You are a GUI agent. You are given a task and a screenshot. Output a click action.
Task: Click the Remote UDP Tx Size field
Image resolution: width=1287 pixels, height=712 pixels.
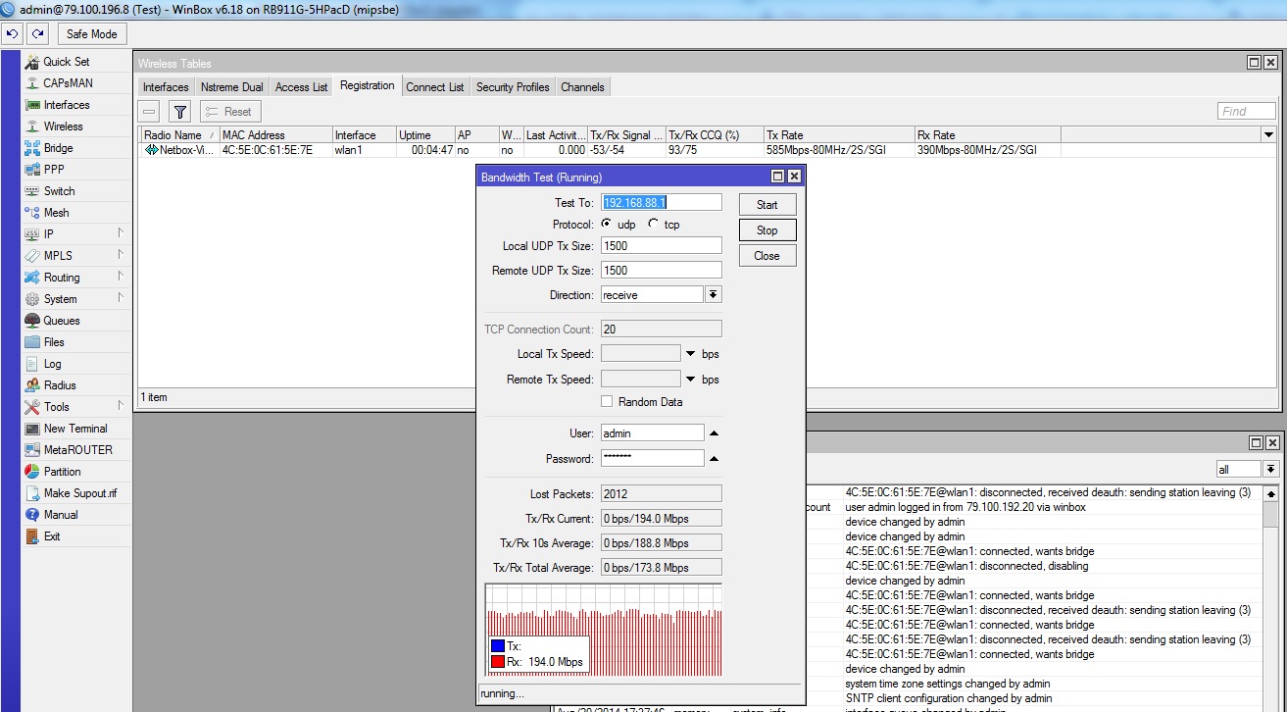pos(662,270)
